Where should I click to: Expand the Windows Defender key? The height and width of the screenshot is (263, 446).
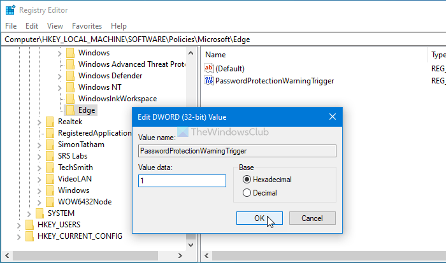point(60,76)
